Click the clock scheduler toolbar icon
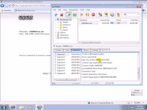Image resolution: width=147 pixels, height=110 pixels. point(112,15)
